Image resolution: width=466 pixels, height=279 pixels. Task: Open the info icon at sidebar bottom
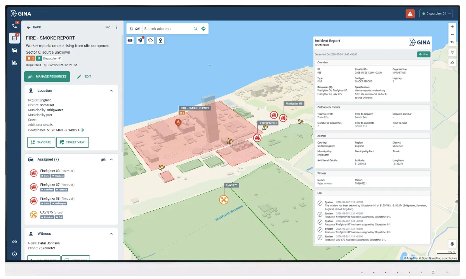pyautogui.click(x=14, y=254)
